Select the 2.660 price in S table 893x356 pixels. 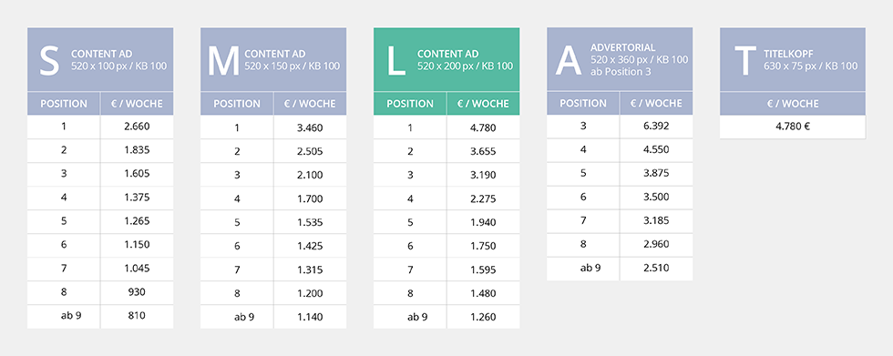click(137, 127)
